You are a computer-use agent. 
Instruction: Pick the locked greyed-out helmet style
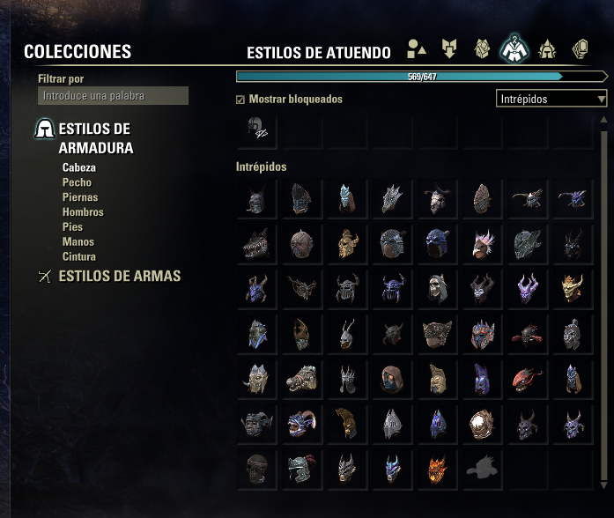pyautogui.click(x=483, y=469)
